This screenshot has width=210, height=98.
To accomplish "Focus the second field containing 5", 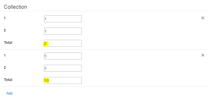I will [63, 68].
